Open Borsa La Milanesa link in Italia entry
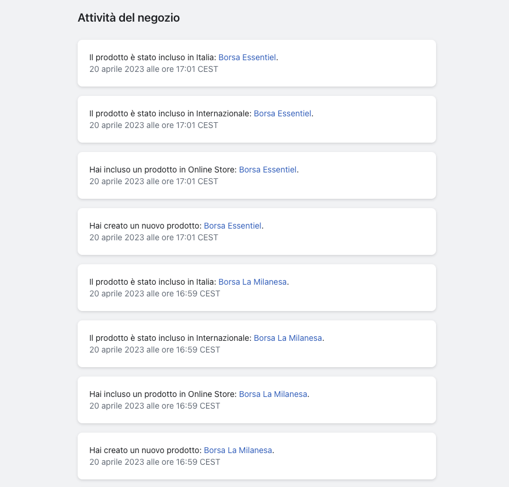 (x=253, y=282)
